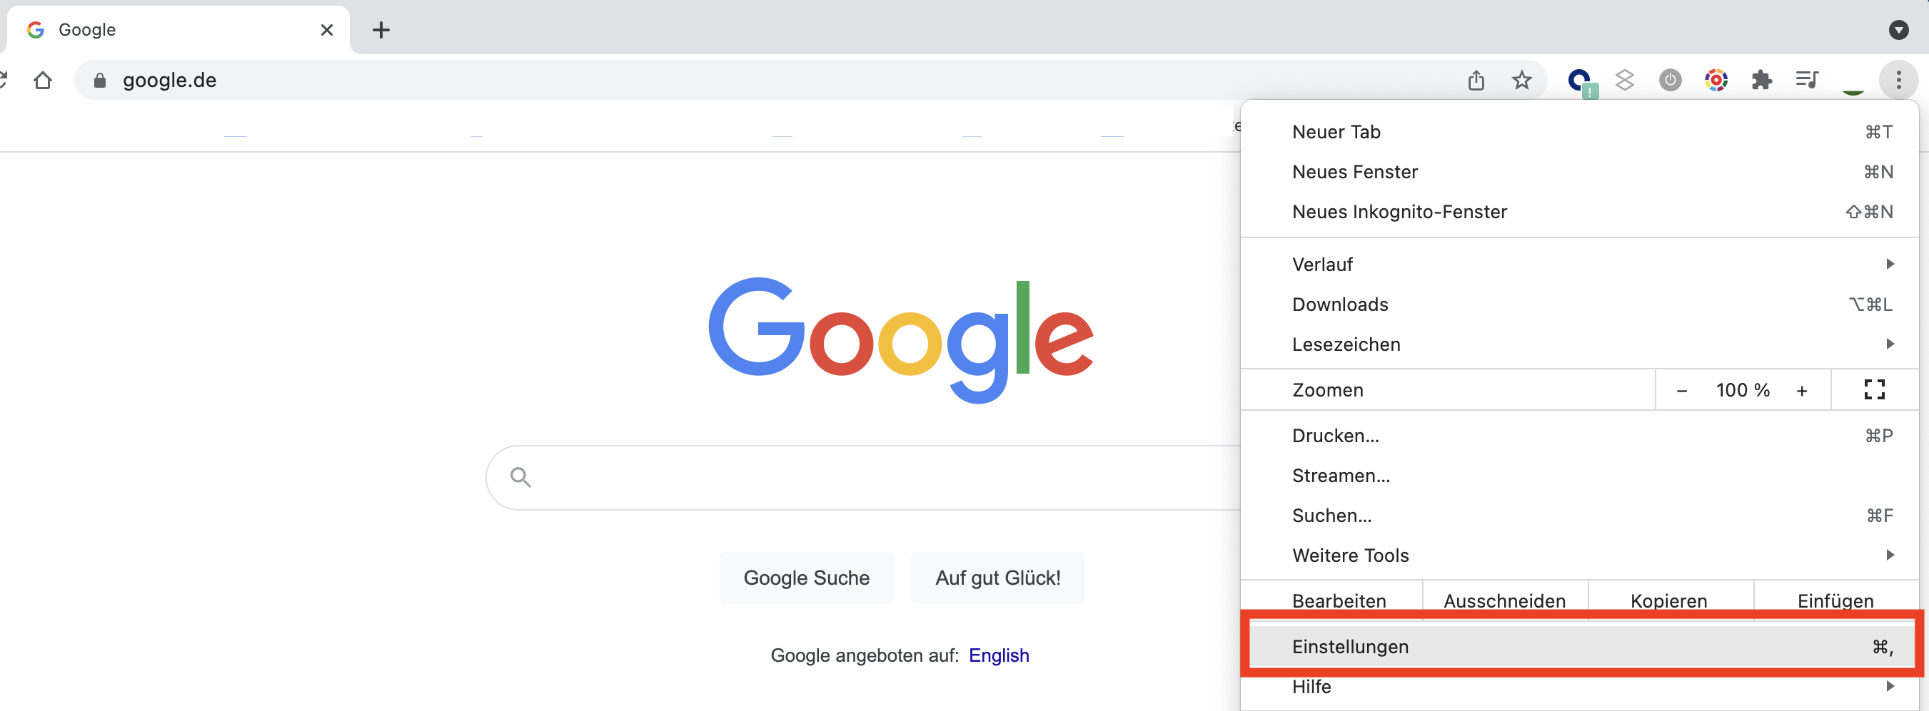Open Einstellungen from the menu
Screen dimensions: 1929x711
tap(1580, 647)
